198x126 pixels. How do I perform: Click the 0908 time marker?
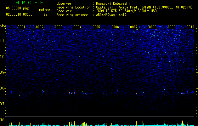click(x=153, y=27)
